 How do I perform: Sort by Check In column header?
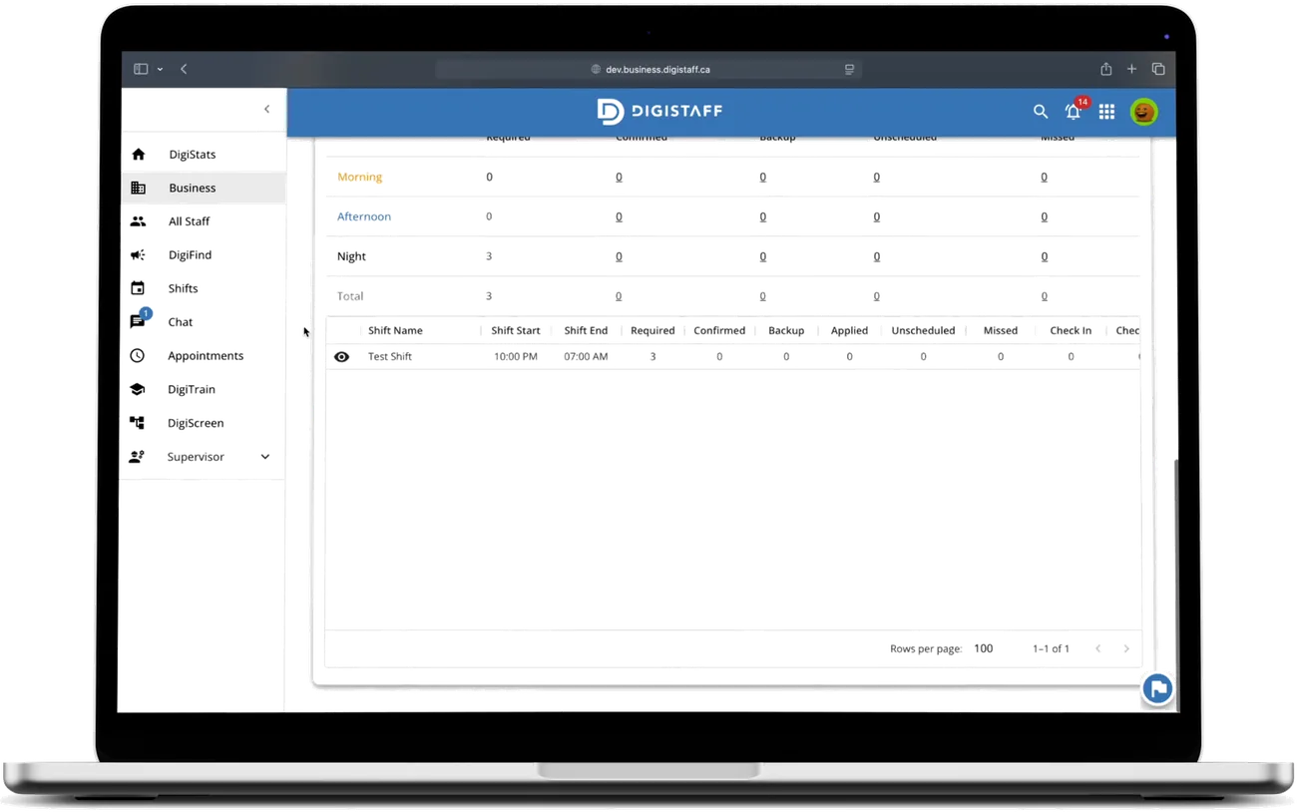[1071, 330]
